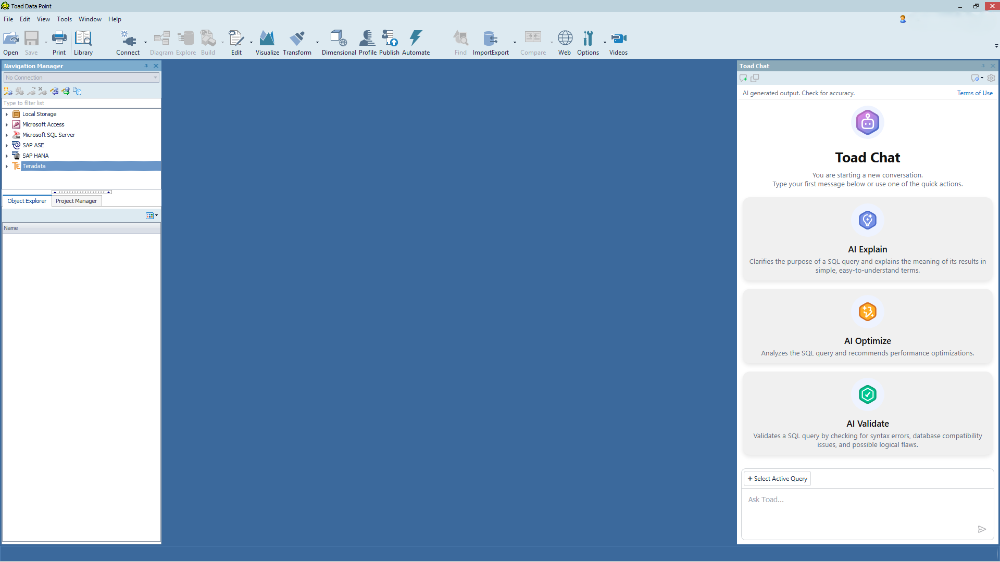Open the Transform tool

(x=297, y=43)
